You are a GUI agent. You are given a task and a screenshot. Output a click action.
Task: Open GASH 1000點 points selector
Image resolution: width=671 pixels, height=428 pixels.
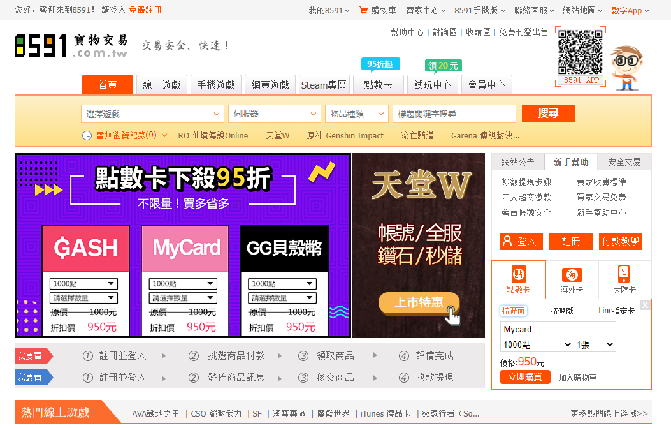[x=83, y=284]
